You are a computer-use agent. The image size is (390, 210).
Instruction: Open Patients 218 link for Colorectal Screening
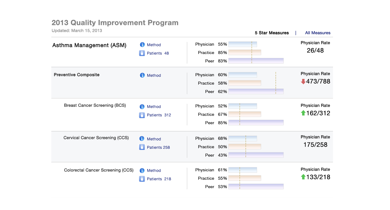click(159, 179)
